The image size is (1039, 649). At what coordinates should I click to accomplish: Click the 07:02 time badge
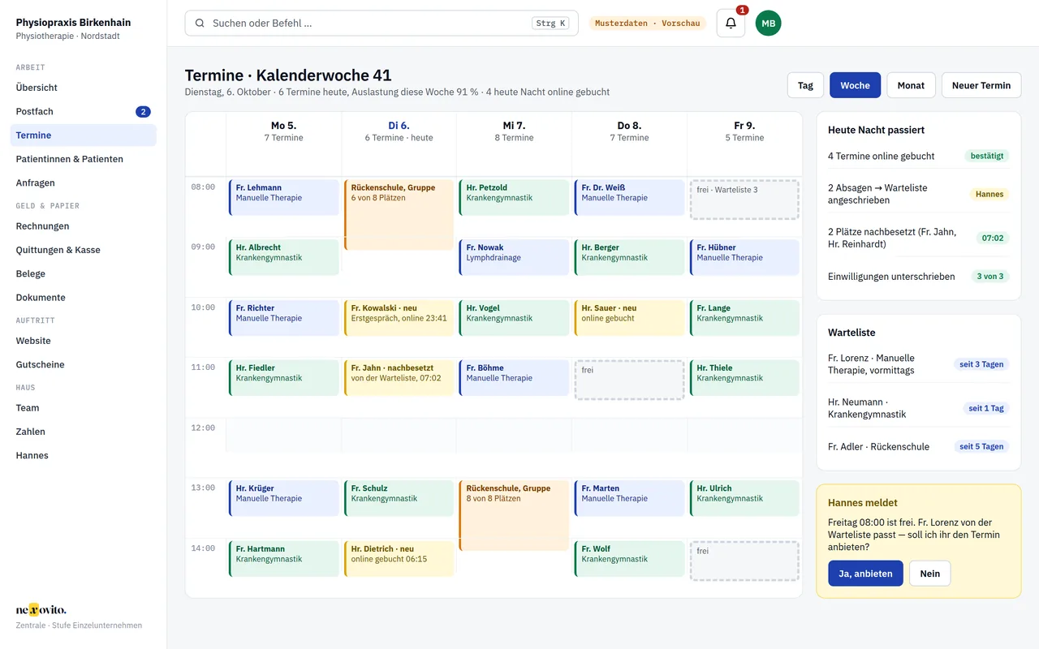click(x=993, y=239)
